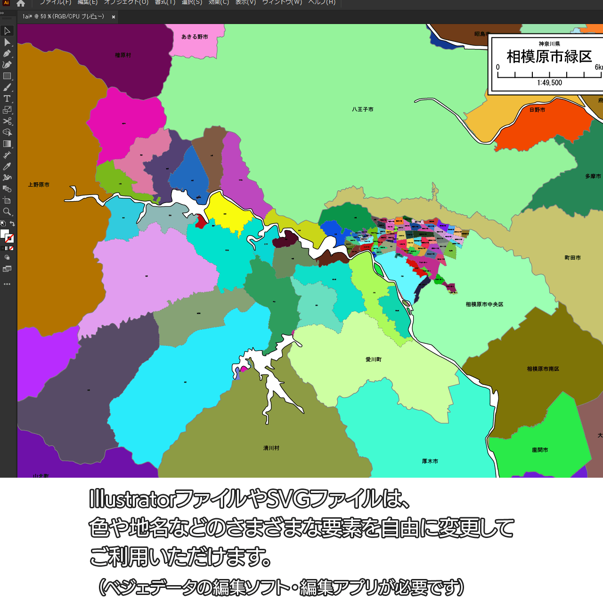
Task: Select the Selection tool (black arrow)
Action: [x=7, y=31]
